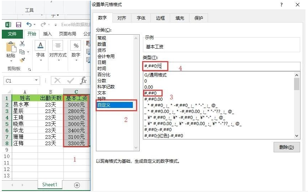Select 会计专用 category

106,56
